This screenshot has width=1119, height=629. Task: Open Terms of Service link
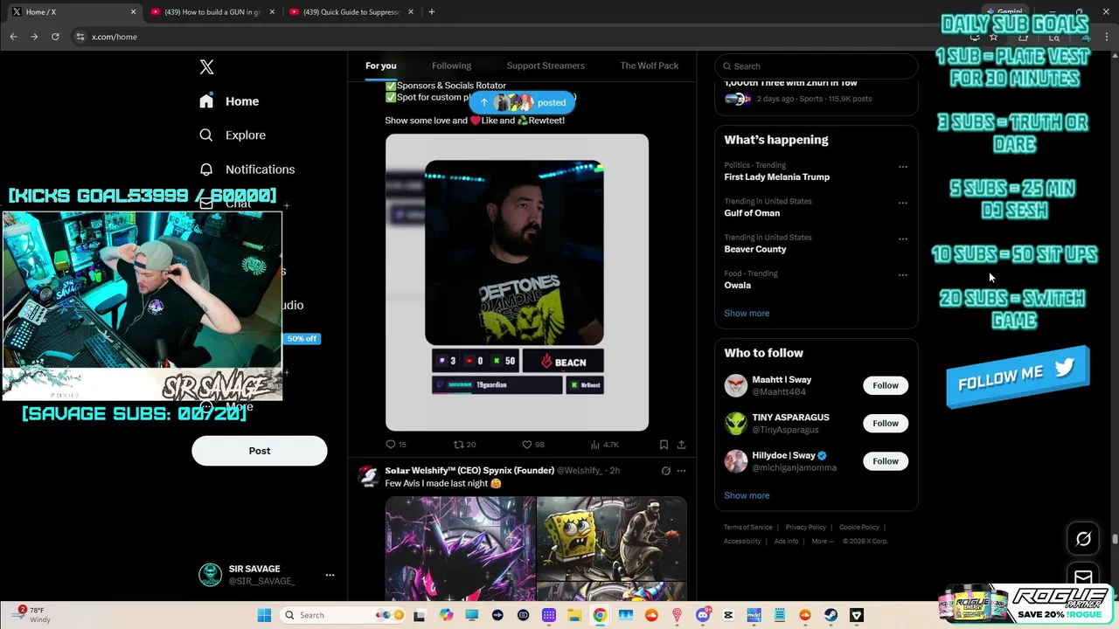[748, 528]
